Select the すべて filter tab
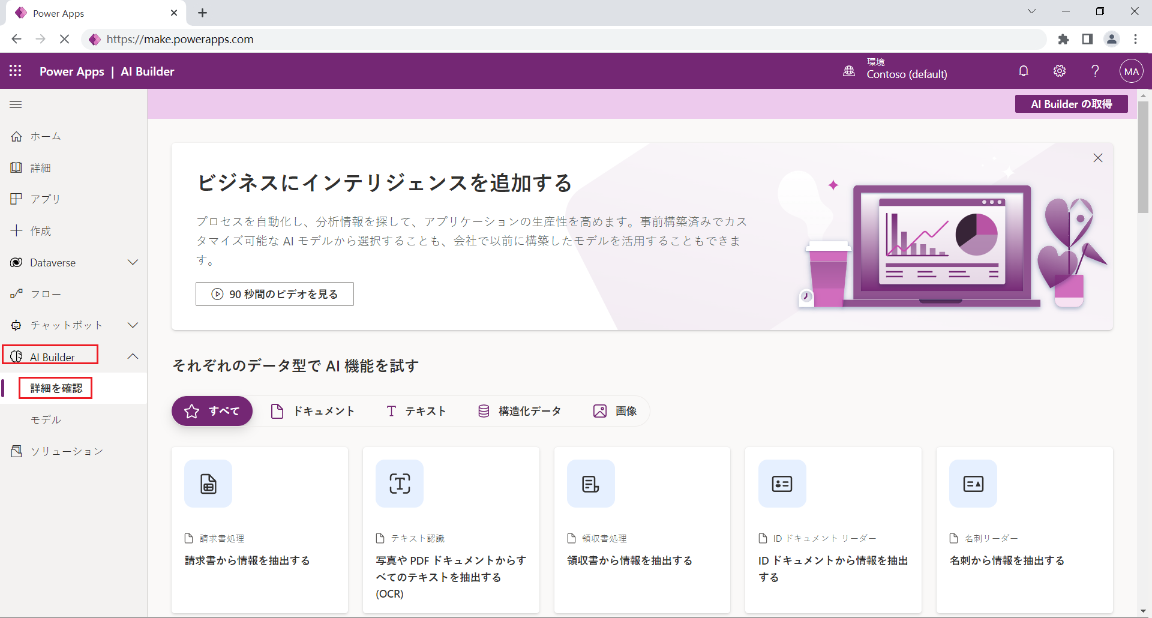 click(x=212, y=411)
